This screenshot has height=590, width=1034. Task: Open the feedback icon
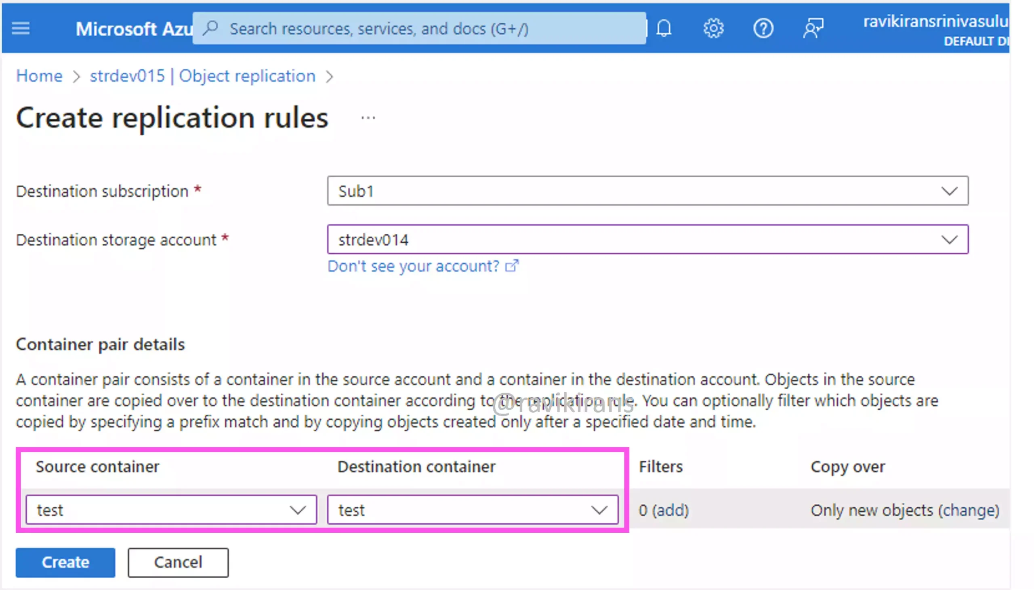click(x=813, y=28)
